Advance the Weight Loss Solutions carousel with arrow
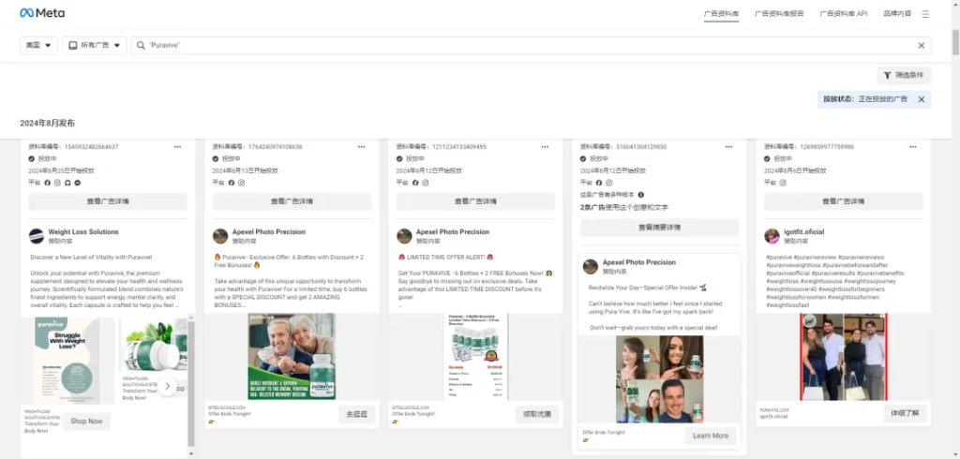Viewport: 960px width, 459px height. (167, 386)
